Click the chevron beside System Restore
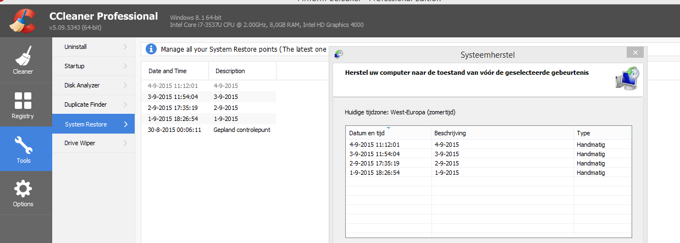Screen dimensions: 680x243 pos(125,124)
